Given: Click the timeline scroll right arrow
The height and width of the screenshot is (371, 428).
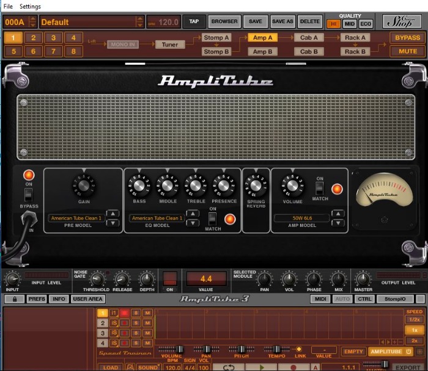Looking at the screenshot, I should point(388,342).
